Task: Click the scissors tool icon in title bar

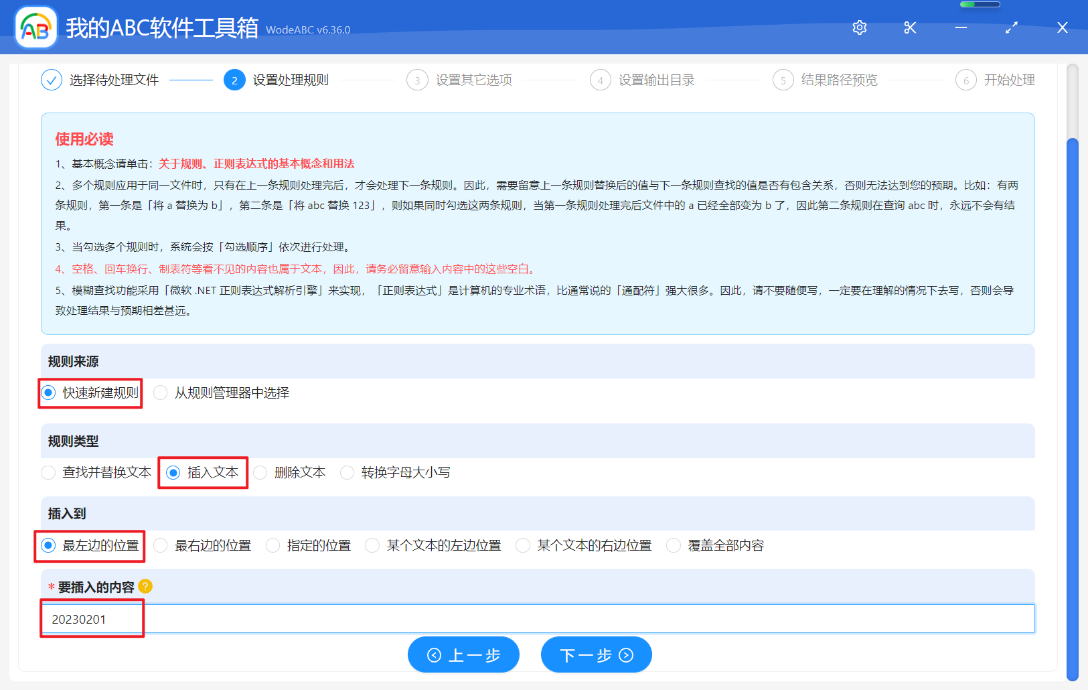Action: tap(909, 27)
